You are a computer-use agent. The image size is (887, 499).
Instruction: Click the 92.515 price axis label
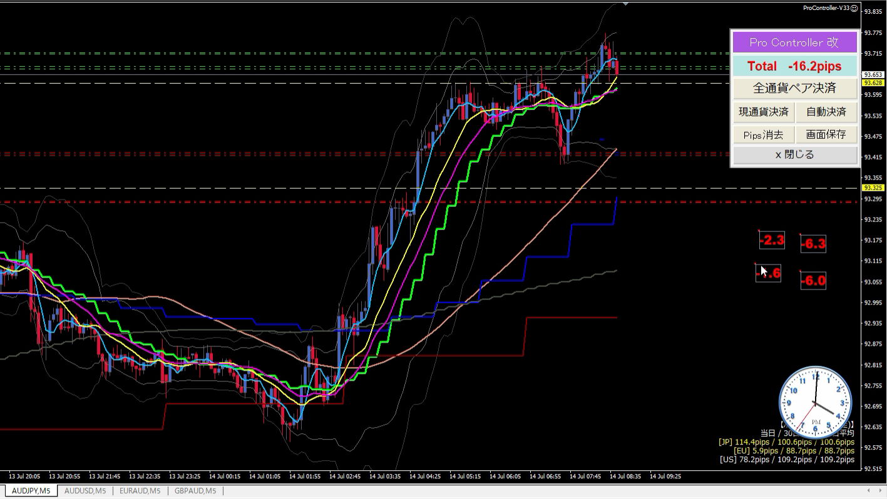coord(872,468)
